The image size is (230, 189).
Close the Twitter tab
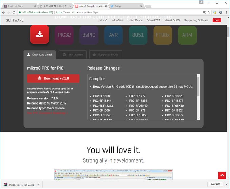[x=141, y=6]
